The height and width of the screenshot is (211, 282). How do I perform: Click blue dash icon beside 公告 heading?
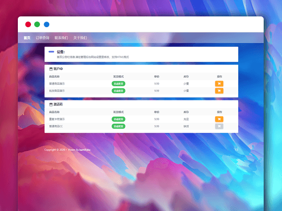(x=51, y=52)
